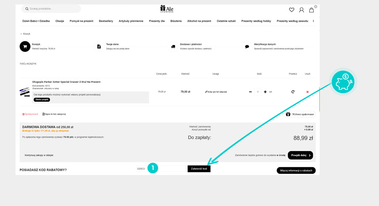The height and width of the screenshot is (206, 379).
Task: Open the Prezenty dla menu
Action: point(157,21)
